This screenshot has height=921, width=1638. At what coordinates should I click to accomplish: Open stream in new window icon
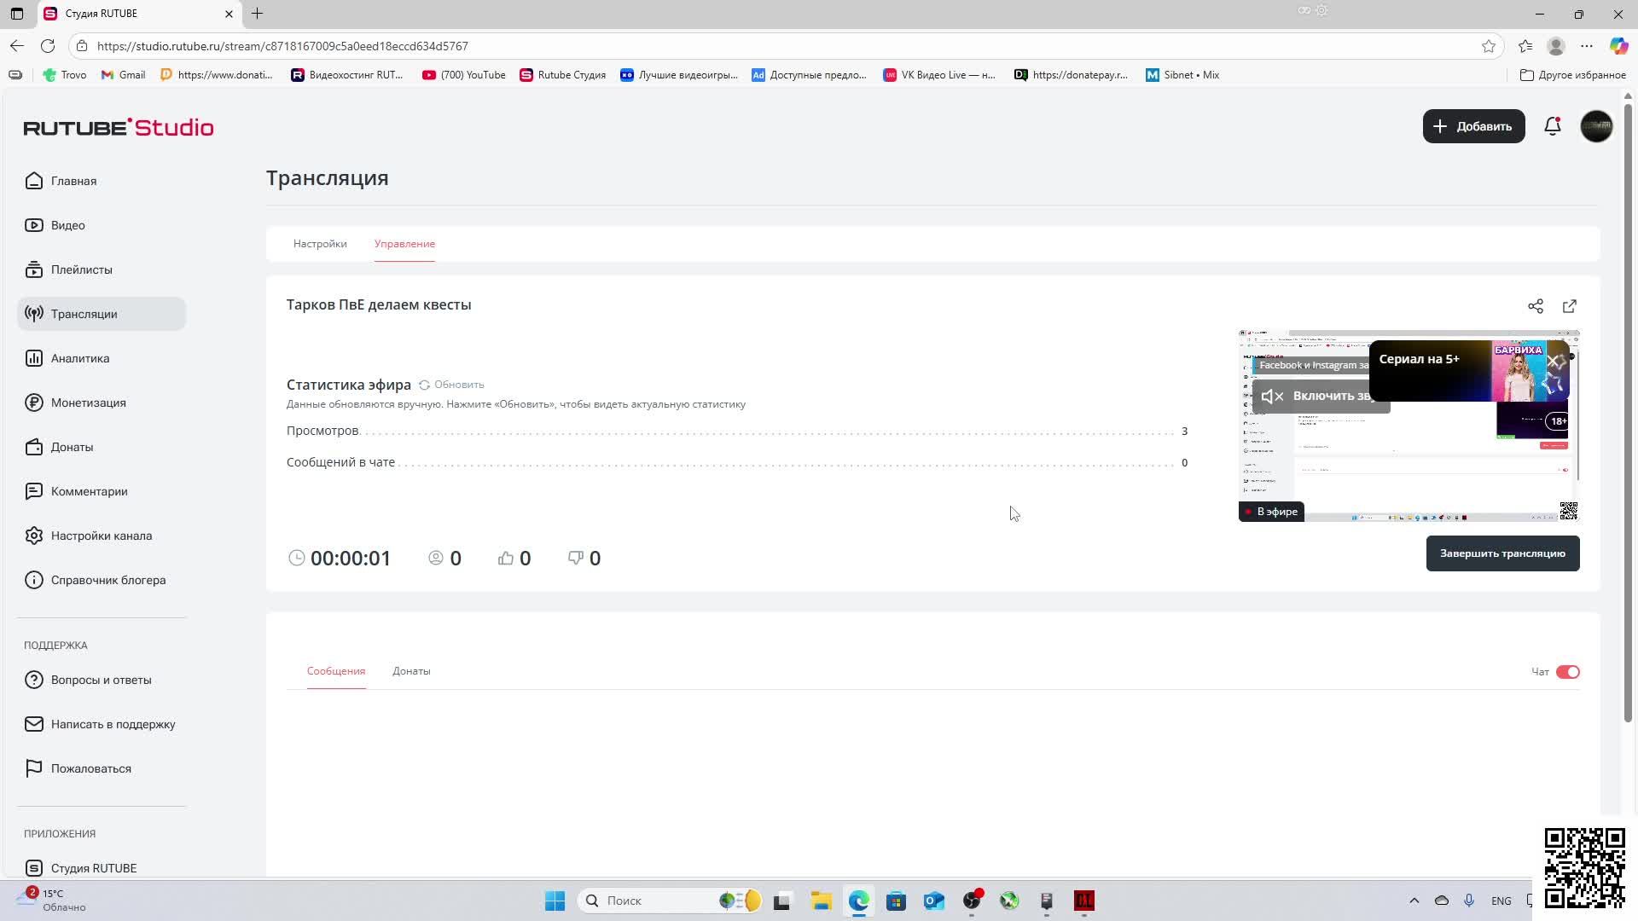pyautogui.click(x=1570, y=306)
